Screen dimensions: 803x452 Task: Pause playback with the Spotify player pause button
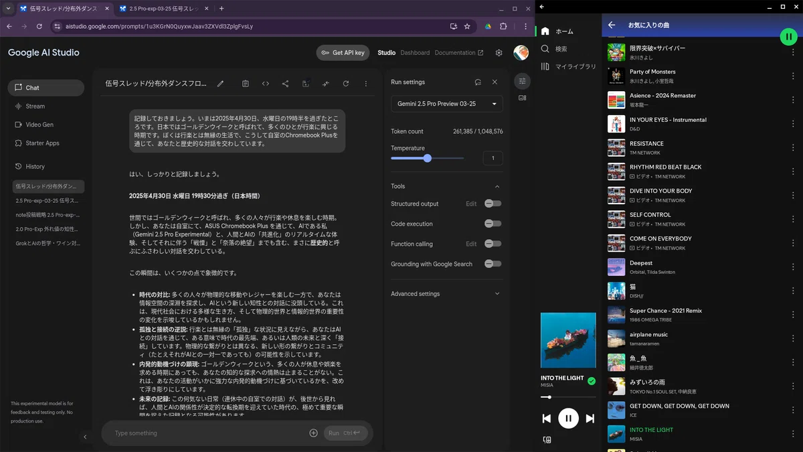568,419
